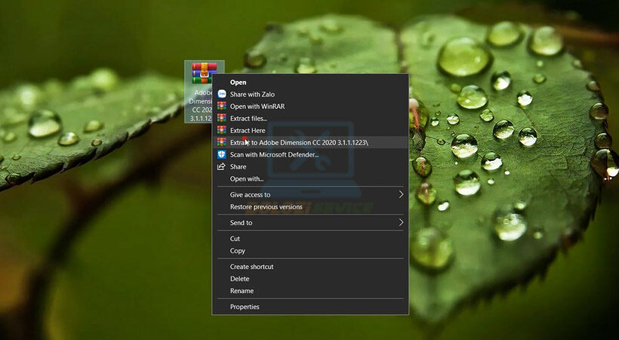Choose Open with... entry
619x340 pixels.
click(x=310, y=179)
